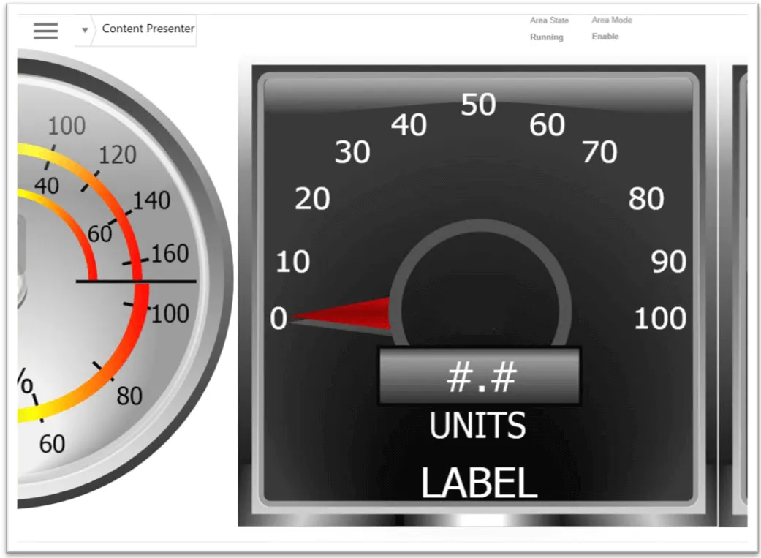This screenshot has height=558, width=761.
Task: Click the Area Mode label
Action: click(x=612, y=20)
